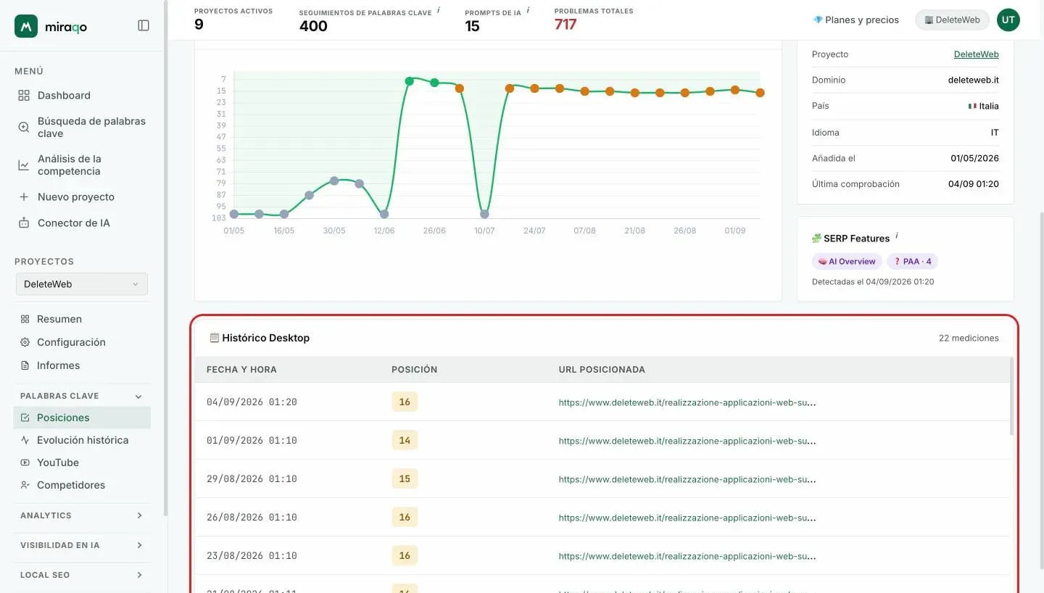Click the history table vertical scrollbar
Screen dimensions: 1044x593
[1012, 396]
